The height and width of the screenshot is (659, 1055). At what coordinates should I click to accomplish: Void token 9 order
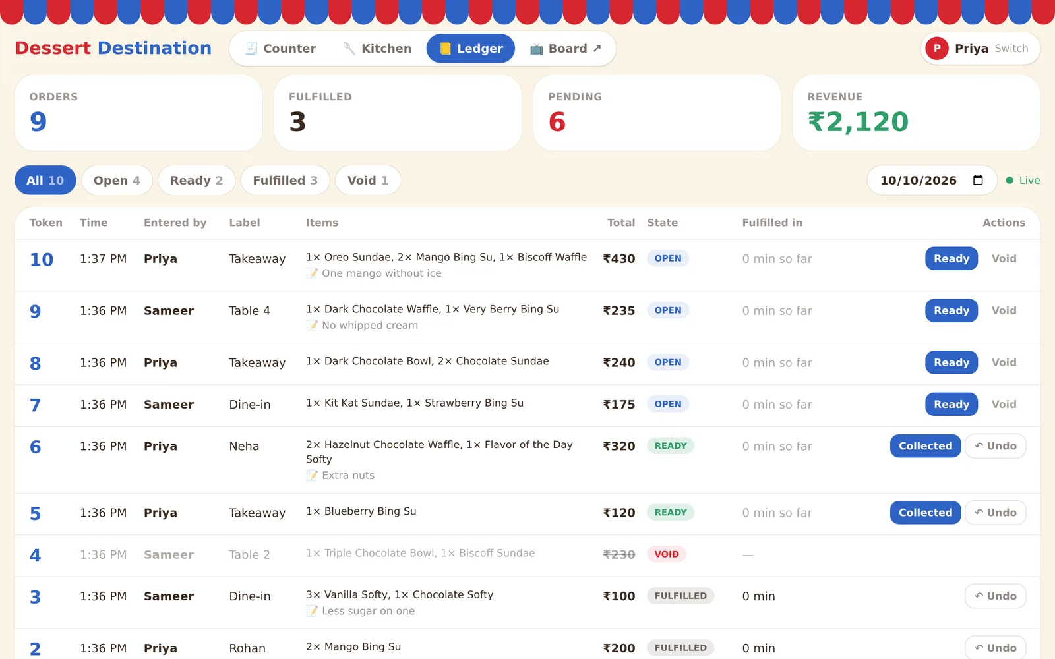[x=1004, y=310]
